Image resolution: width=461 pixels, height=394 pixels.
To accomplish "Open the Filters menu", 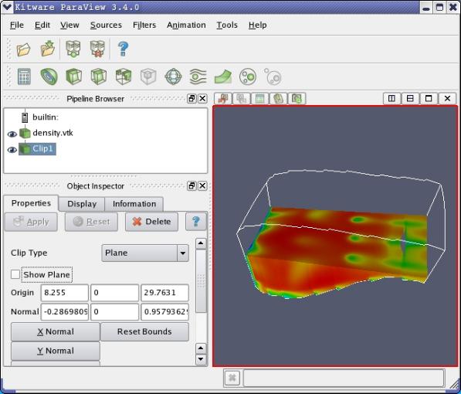I will click(144, 25).
